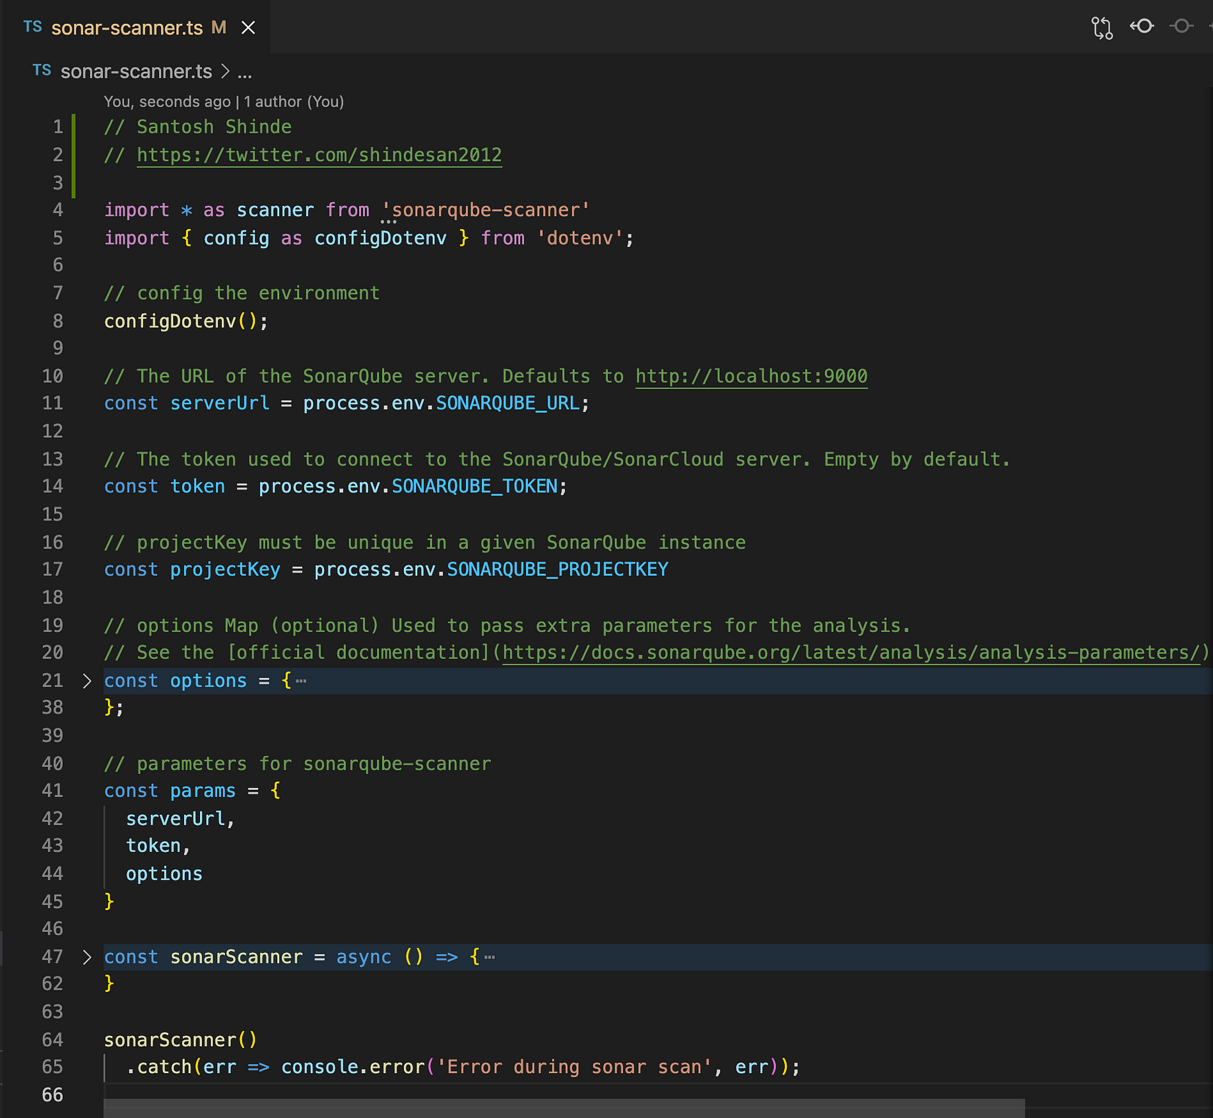Click the green git change bar beside line 2
This screenshot has height=1118, width=1213.
click(73, 155)
